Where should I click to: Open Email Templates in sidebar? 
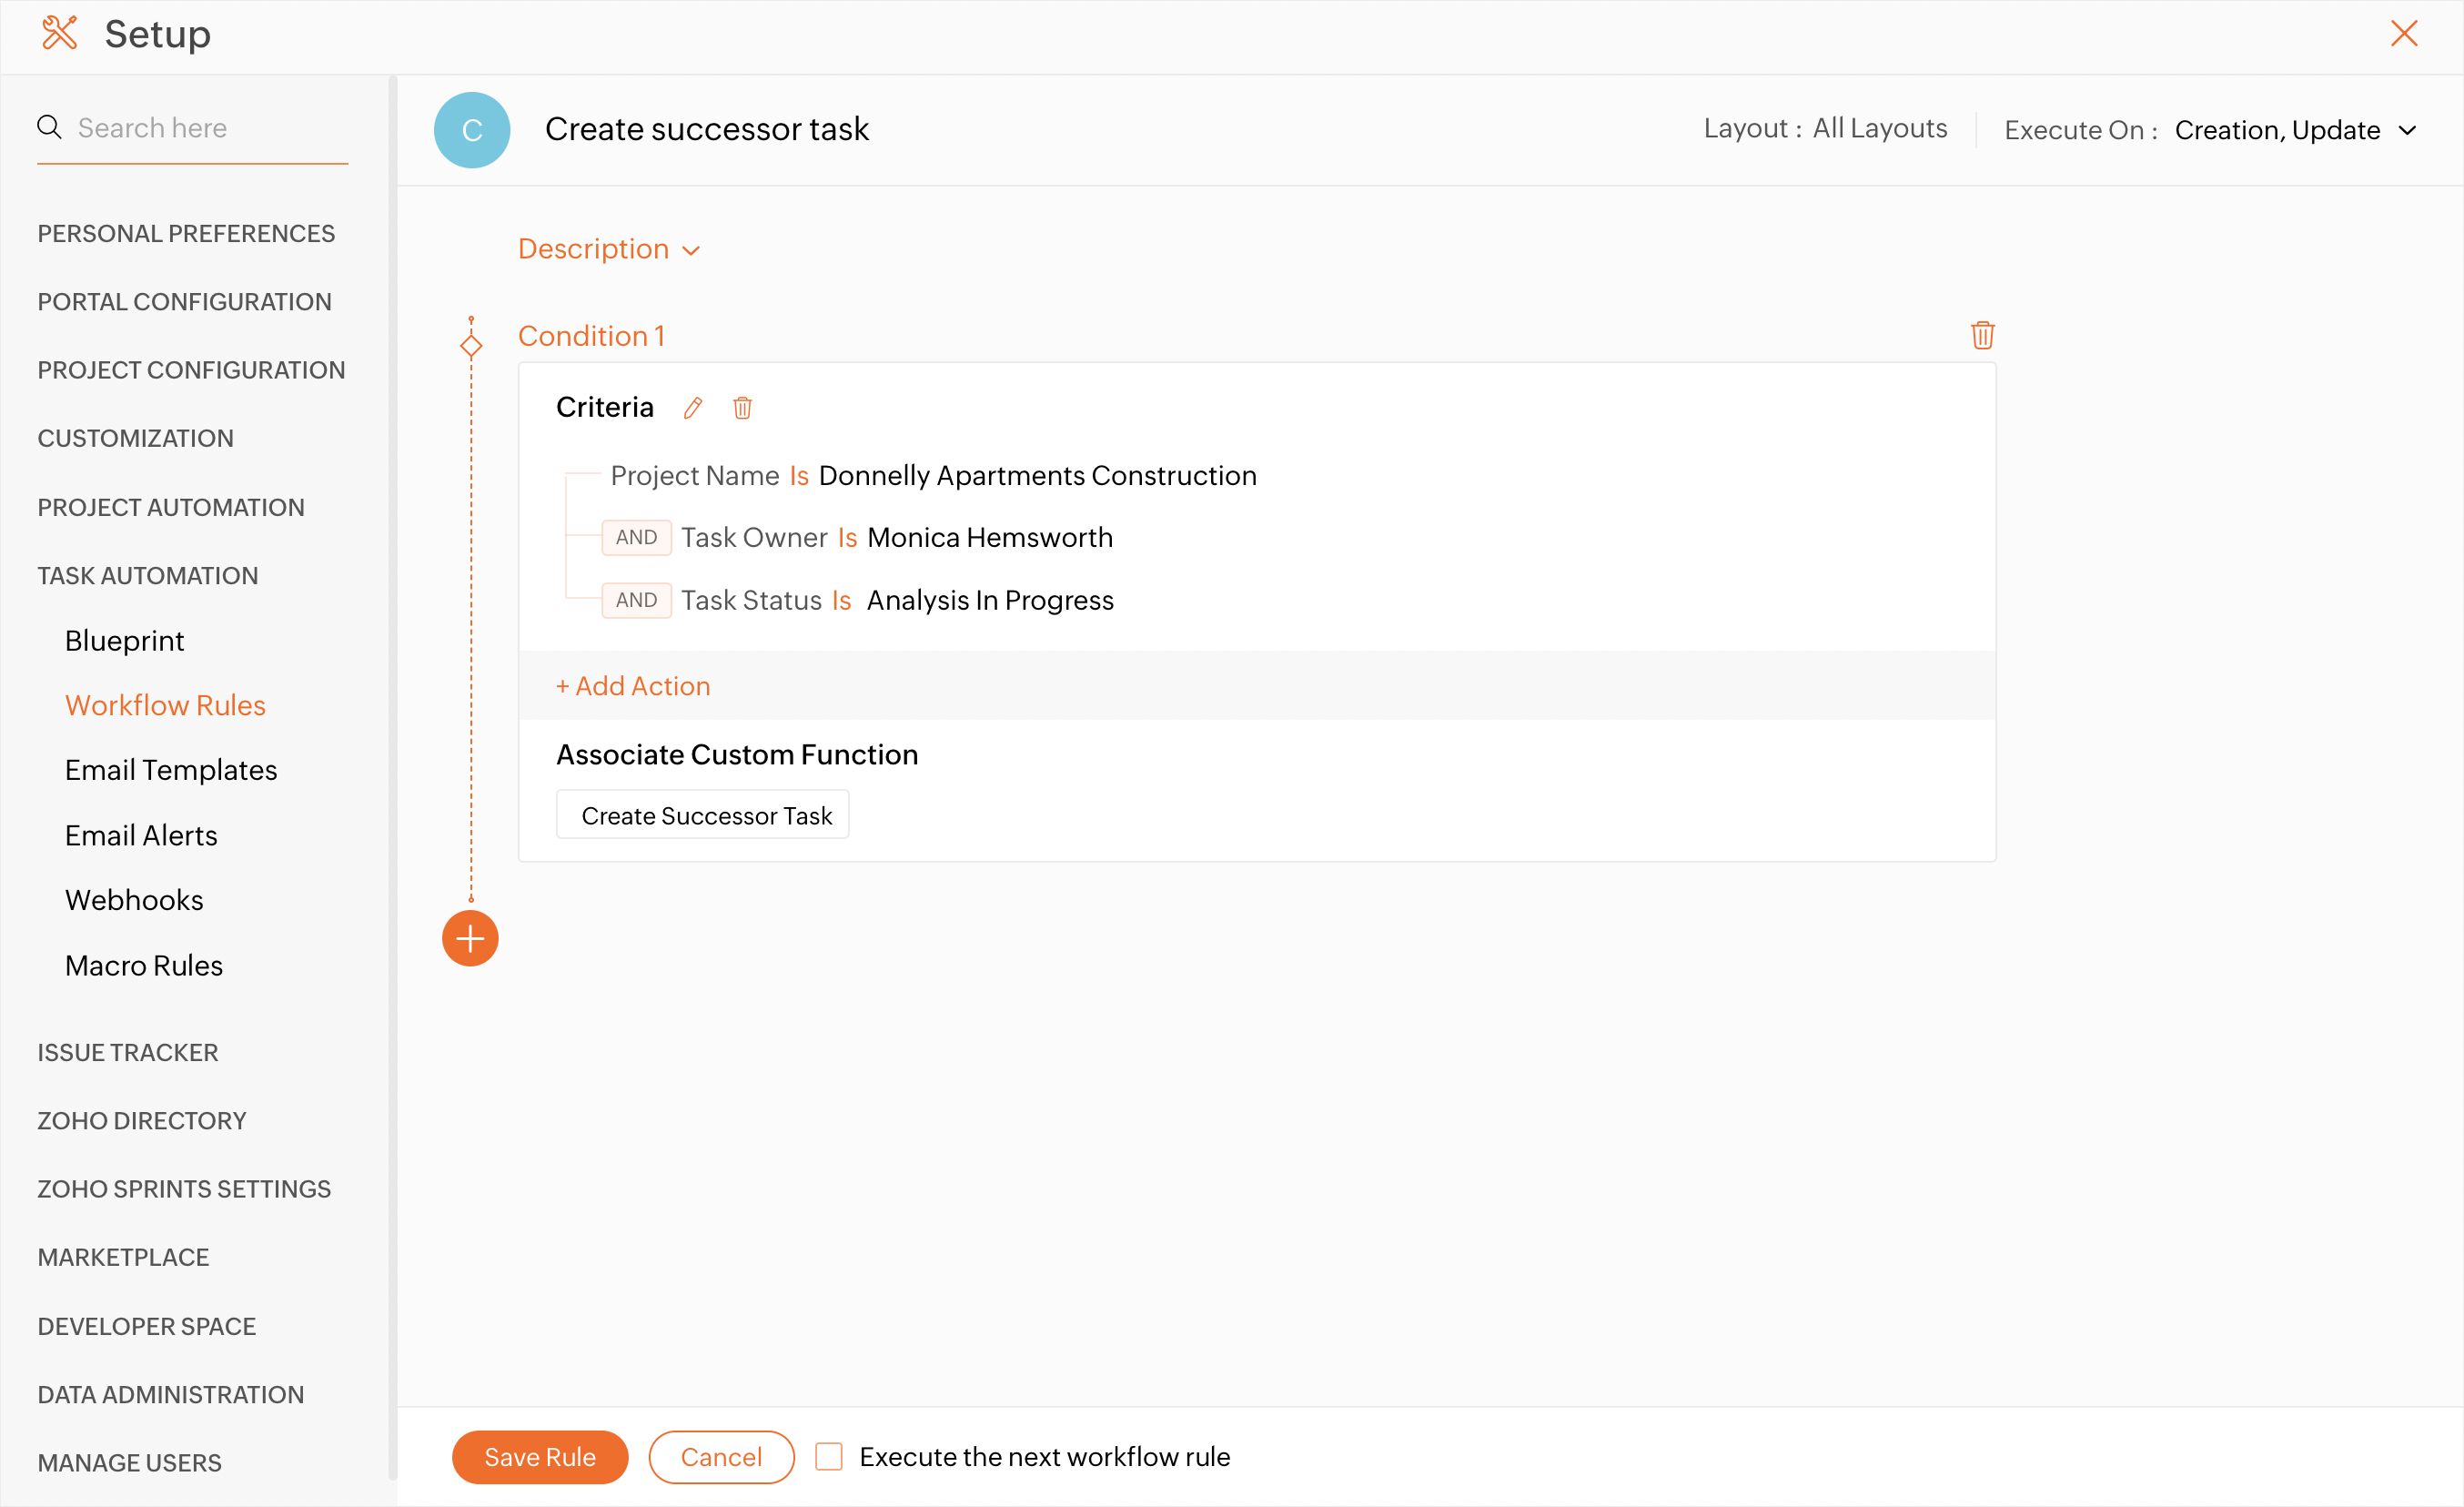171,770
